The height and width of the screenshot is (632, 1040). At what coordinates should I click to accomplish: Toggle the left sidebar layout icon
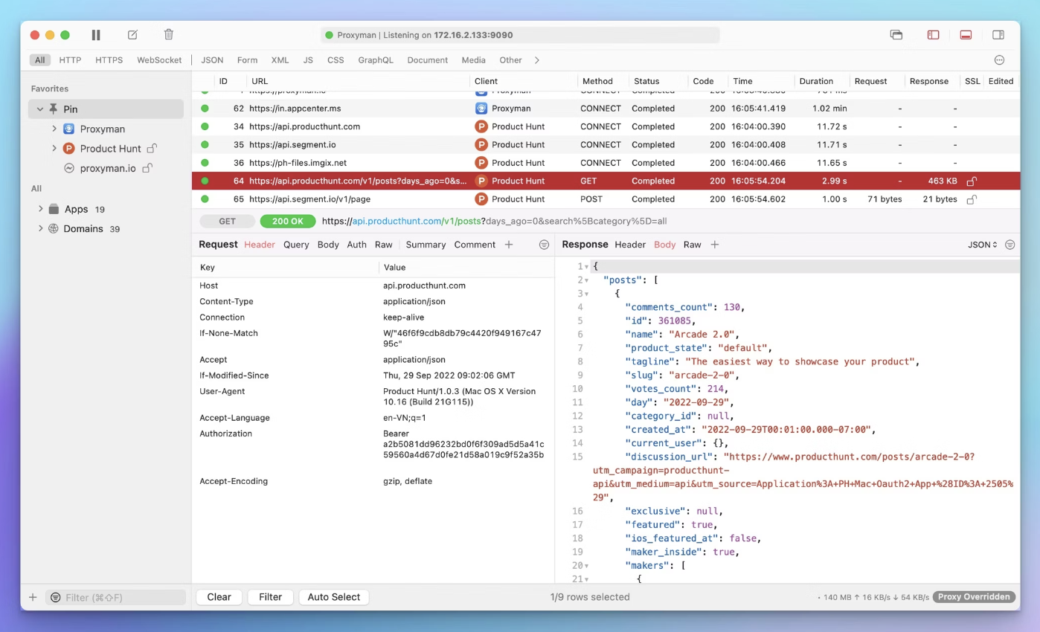933,34
